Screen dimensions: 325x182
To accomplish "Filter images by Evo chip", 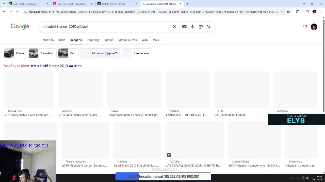I will pyautogui.click(x=68, y=53).
